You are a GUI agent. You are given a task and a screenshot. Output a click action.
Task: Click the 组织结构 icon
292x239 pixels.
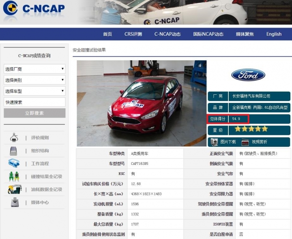click(x=14, y=151)
